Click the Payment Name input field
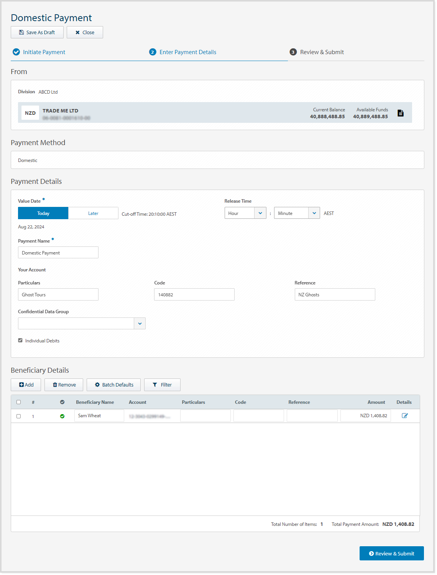This screenshot has width=437, height=575. click(x=58, y=252)
